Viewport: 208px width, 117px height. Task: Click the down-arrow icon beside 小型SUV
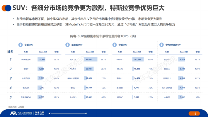tap(21, 45)
